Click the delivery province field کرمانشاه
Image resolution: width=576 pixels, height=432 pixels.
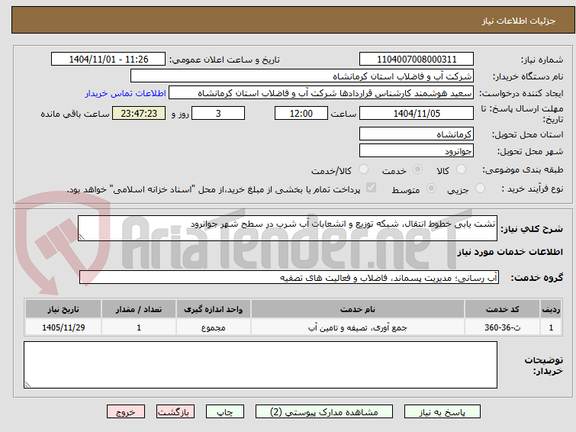tap(417, 134)
